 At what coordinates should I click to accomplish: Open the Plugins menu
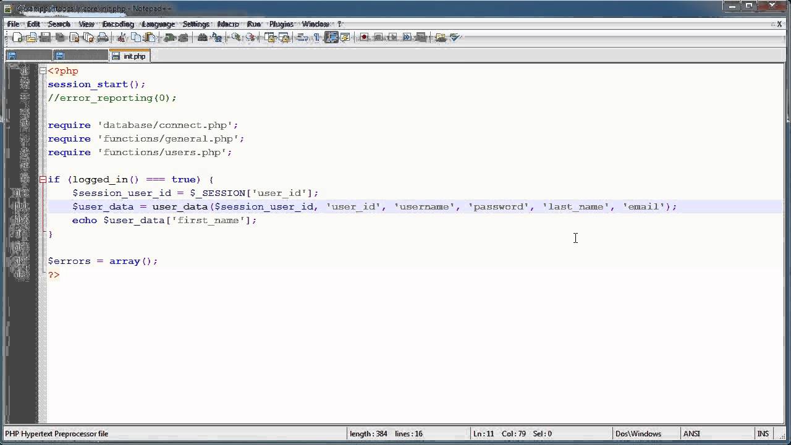click(x=281, y=24)
